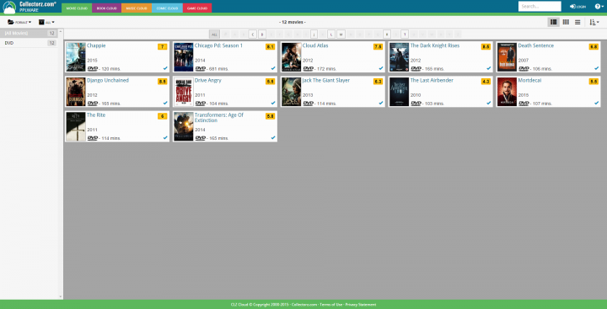This screenshot has height=309, width=607.
Task: Filter titles by letter J
Action: (x=314, y=35)
